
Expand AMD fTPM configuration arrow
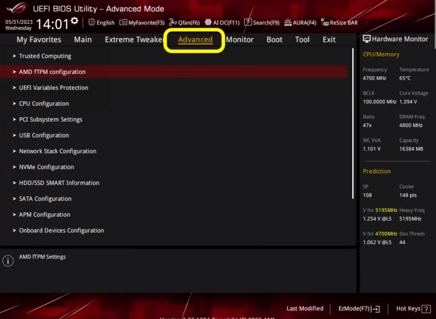point(14,72)
